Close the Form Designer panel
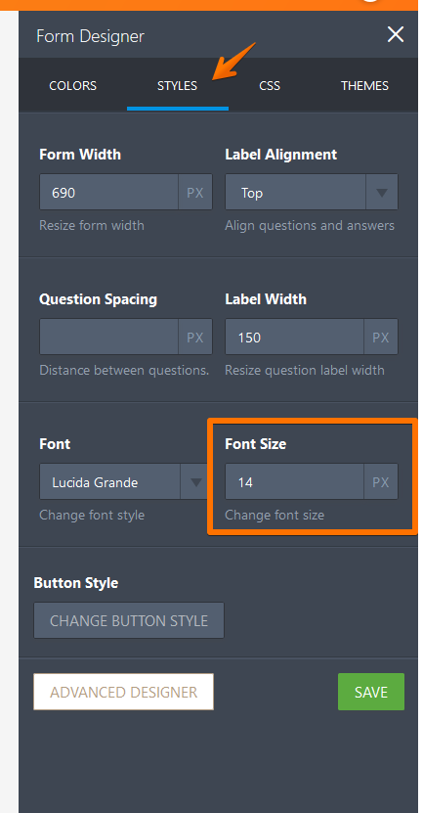Screen dimensions: 423x813 [396, 35]
